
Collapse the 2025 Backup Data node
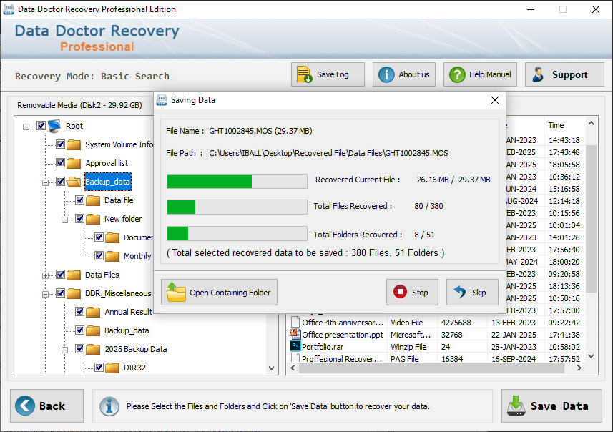click(64, 350)
